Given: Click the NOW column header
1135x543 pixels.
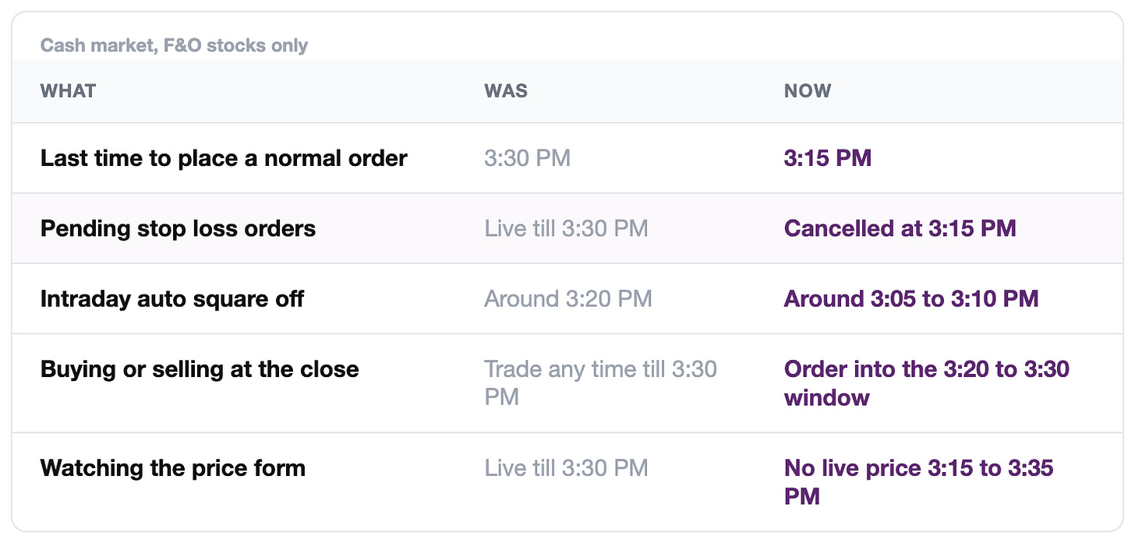Looking at the screenshot, I should 808,91.
